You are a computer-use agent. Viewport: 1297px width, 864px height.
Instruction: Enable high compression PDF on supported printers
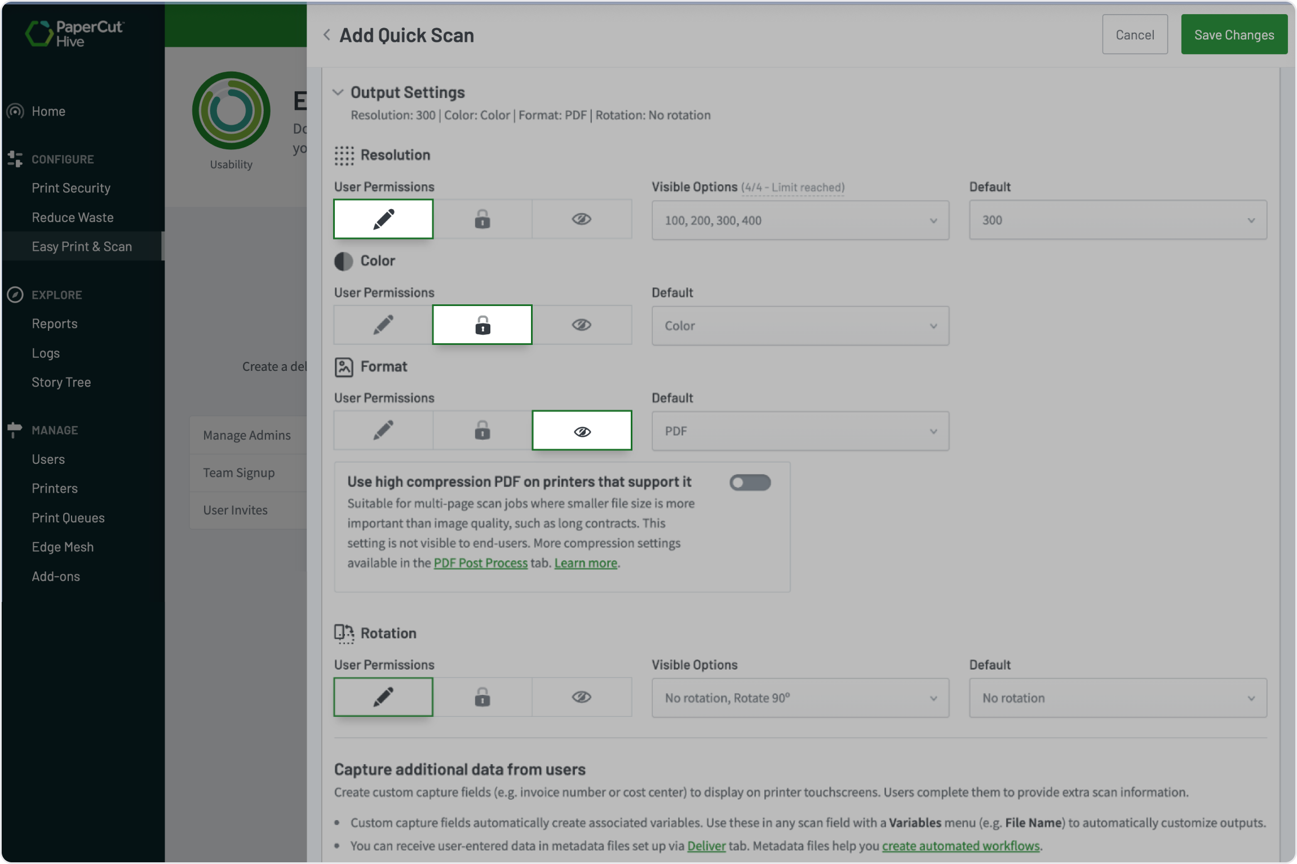coord(750,482)
